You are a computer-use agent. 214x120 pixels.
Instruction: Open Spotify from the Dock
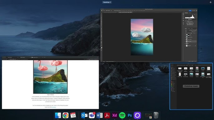(122, 115)
